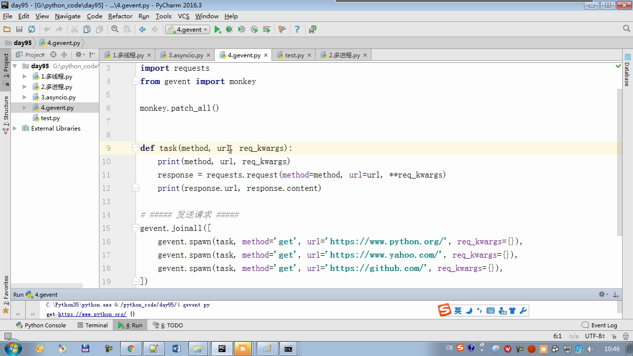Click the Synchronize icon in the toolbar
Screen dimensions: 633x356
tap(32, 30)
